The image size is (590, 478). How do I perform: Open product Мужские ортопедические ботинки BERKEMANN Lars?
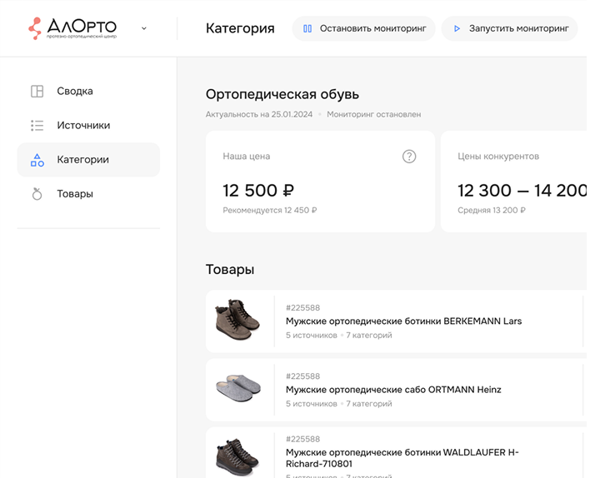click(403, 321)
